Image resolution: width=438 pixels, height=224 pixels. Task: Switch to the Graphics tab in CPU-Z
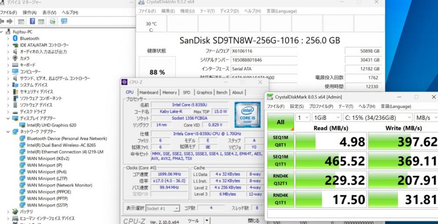[204, 92]
